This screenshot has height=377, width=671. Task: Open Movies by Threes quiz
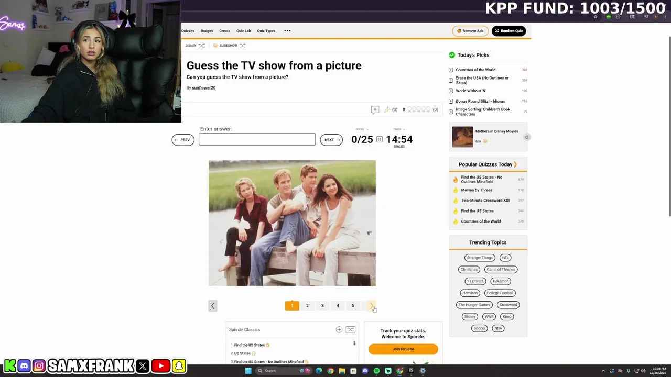click(x=477, y=190)
